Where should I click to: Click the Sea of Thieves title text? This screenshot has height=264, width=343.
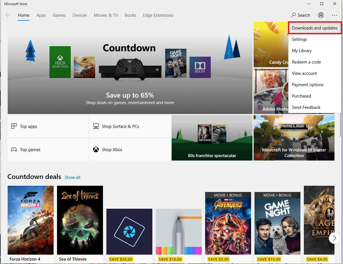(x=73, y=259)
